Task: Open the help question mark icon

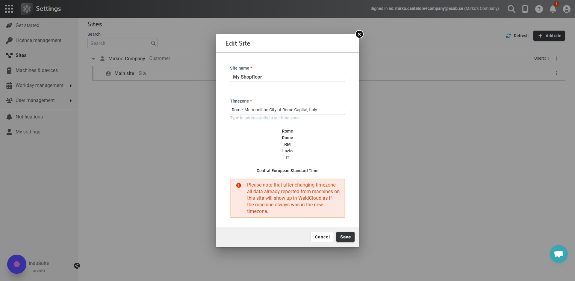Action: pyautogui.click(x=539, y=9)
